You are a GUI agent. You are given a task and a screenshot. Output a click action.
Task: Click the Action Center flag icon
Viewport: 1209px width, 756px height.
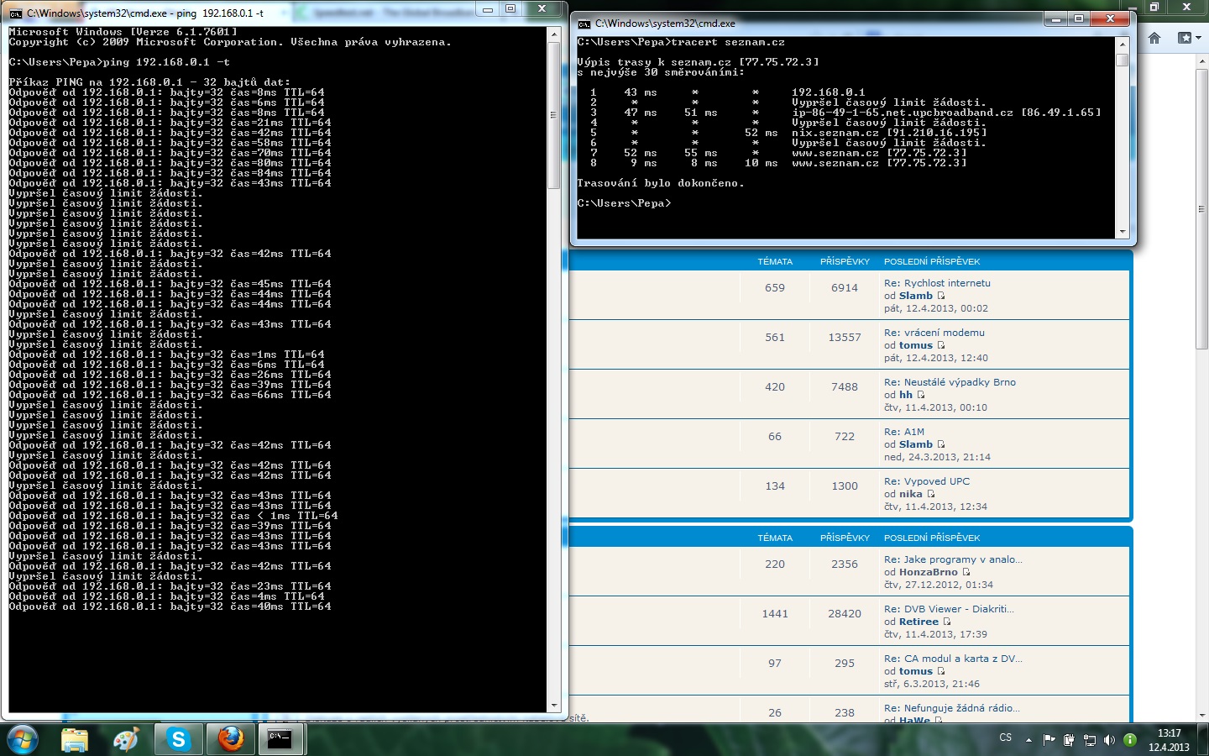pyautogui.click(x=1049, y=740)
